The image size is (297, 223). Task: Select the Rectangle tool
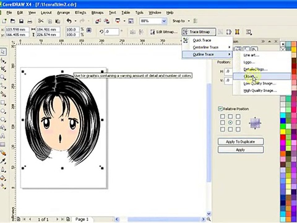[x=3, y=103]
